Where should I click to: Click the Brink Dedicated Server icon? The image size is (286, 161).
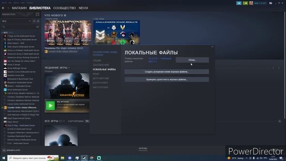click(5, 89)
